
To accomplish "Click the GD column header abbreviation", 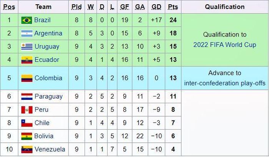I will pos(156,7).
